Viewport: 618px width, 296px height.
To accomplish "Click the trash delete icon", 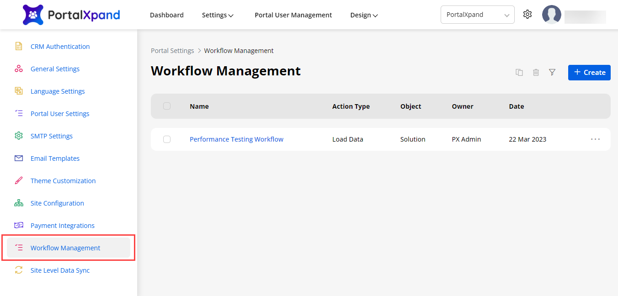I will [536, 72].
